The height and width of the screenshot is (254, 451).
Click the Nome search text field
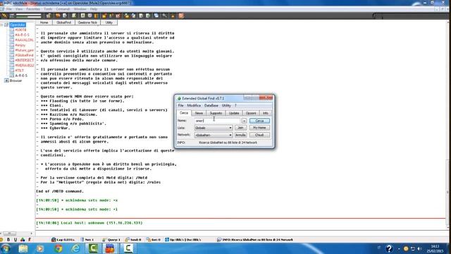tap(217, 121)
